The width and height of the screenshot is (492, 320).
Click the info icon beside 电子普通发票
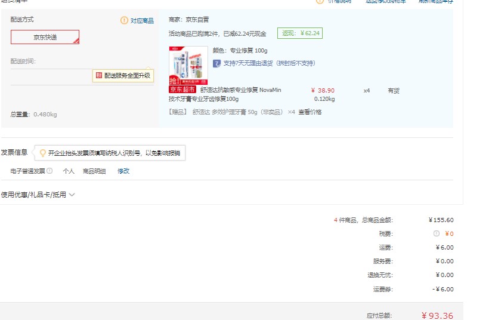click(49, 171)
